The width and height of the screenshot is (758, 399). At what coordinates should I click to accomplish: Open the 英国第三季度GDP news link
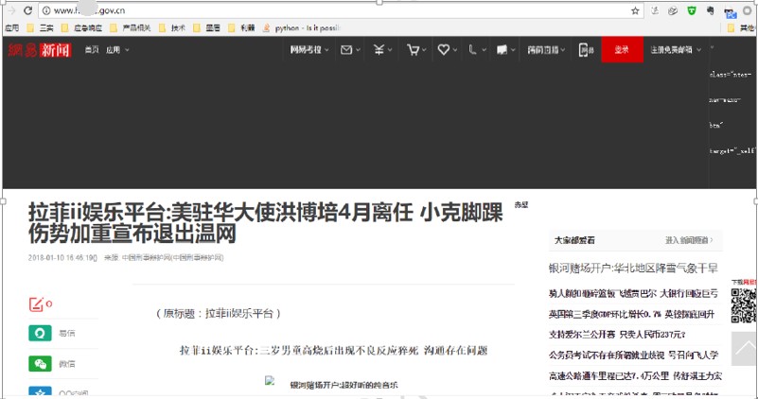tap(631, 314)
